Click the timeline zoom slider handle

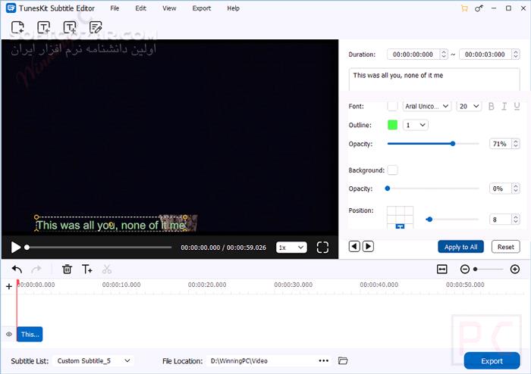(475, 270)
